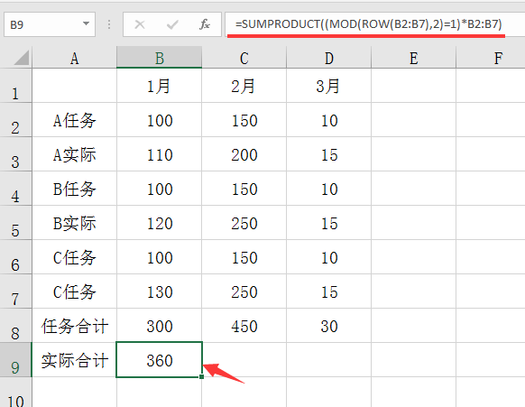Click cell B3 with value 110

pos(160,154)
